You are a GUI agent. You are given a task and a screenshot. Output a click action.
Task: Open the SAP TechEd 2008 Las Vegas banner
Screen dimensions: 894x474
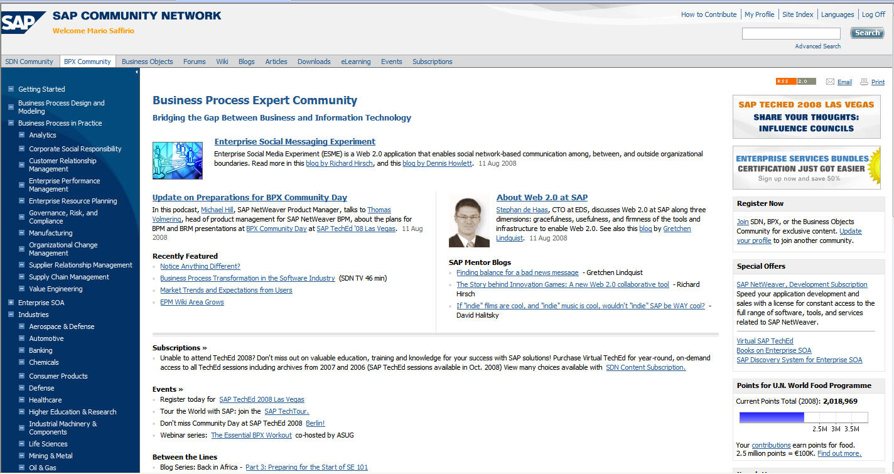click(x=806, y=117)
